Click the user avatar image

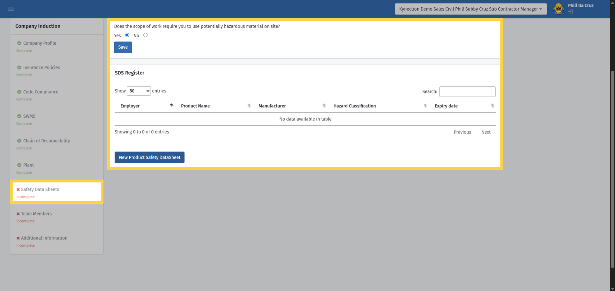558,9
